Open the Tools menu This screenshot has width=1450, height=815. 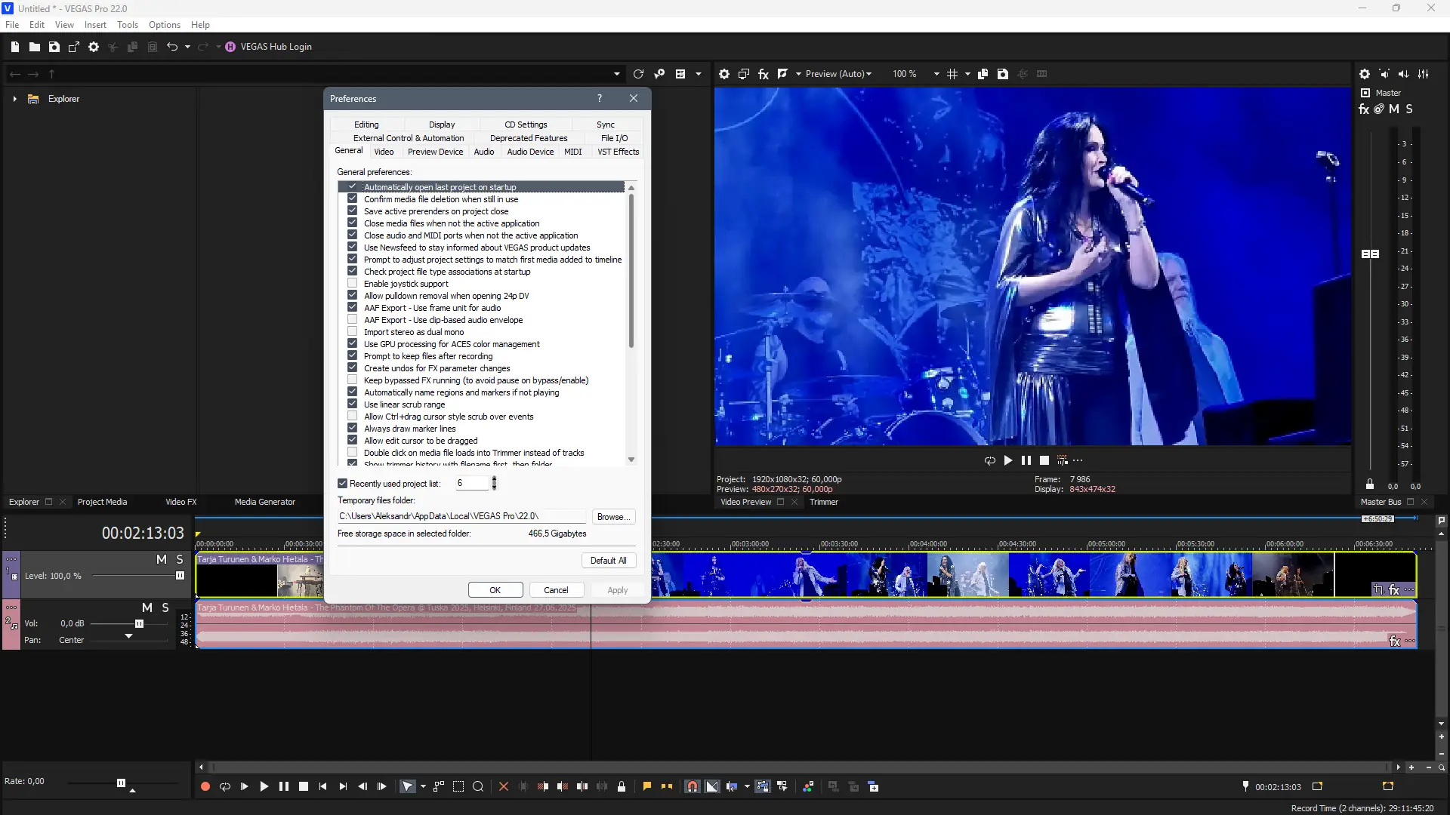coord(127,25)
